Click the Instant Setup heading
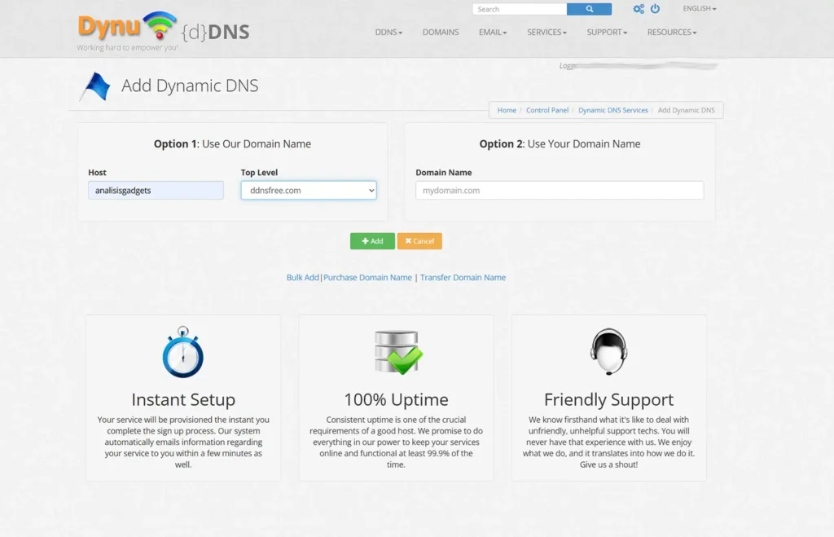 coord(183,399)
